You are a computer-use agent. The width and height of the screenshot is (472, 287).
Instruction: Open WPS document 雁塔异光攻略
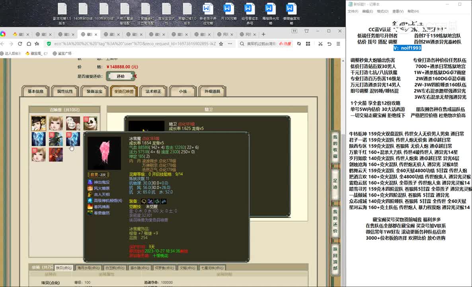pyautogui.click(x=271, y=14)
